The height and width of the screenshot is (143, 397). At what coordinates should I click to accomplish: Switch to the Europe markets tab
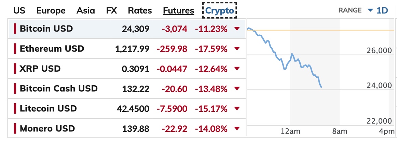(x=51, y=11)
